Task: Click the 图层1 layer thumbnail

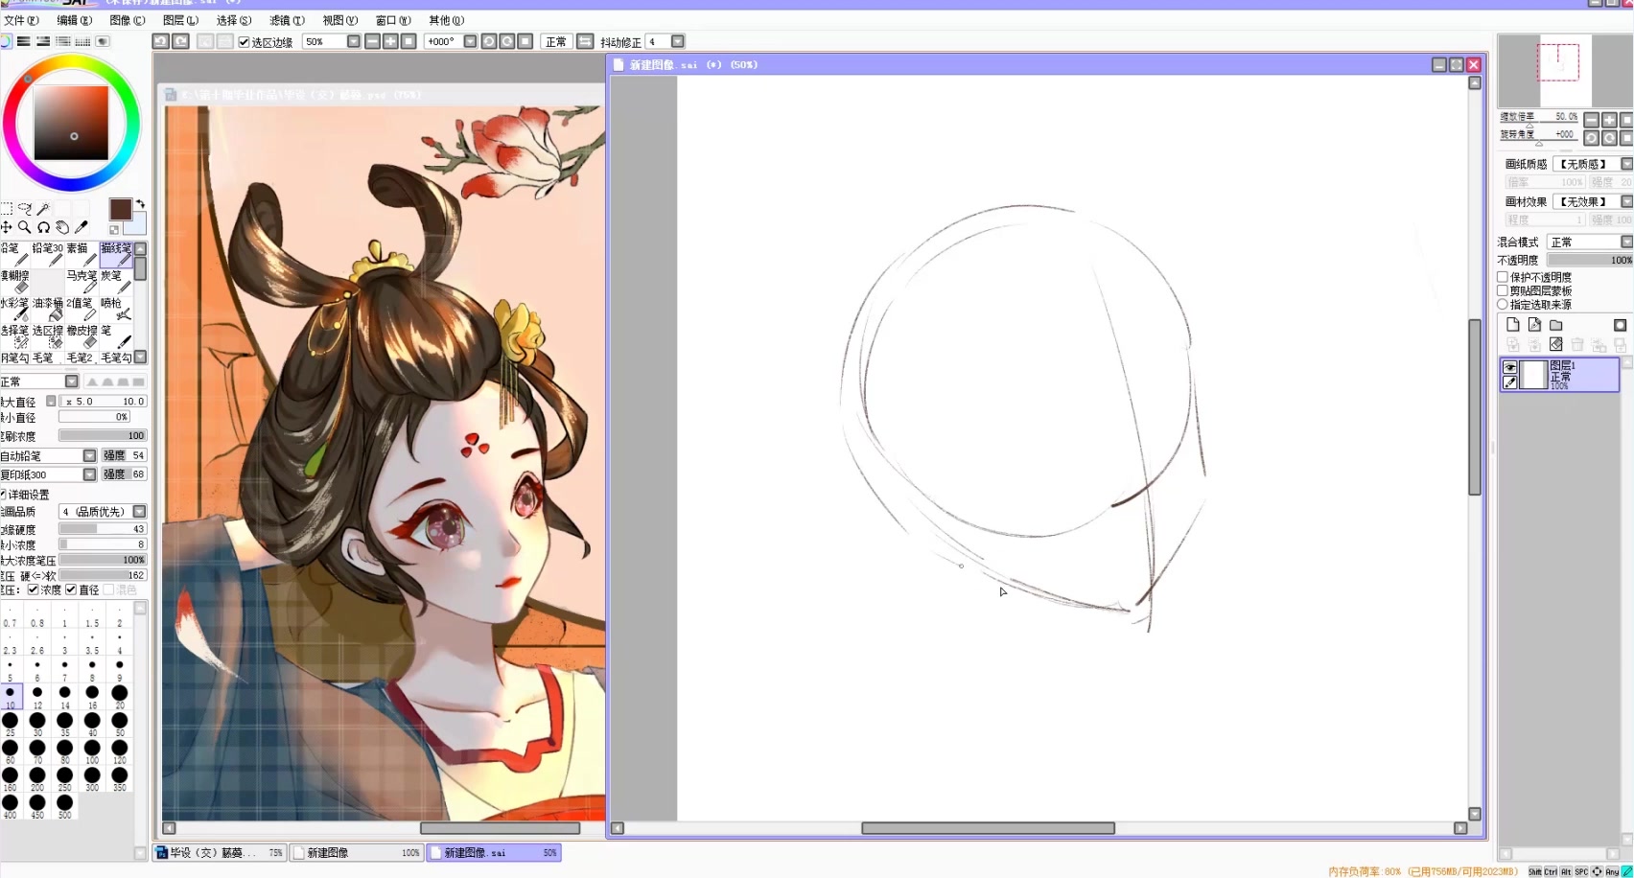Action: click(1535, 375)
